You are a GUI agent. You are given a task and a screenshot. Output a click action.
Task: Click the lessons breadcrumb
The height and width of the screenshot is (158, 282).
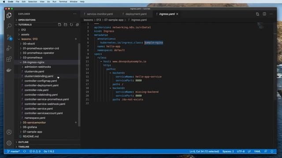tap(88, 20)
